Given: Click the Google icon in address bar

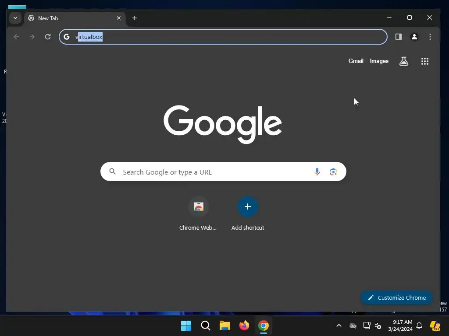Looking at the screenshot, I should (x=67, y=37).
